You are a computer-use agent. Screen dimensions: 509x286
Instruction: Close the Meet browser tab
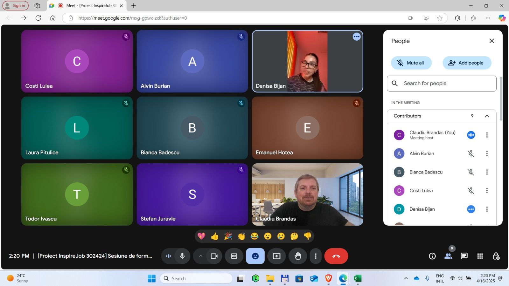121,6
